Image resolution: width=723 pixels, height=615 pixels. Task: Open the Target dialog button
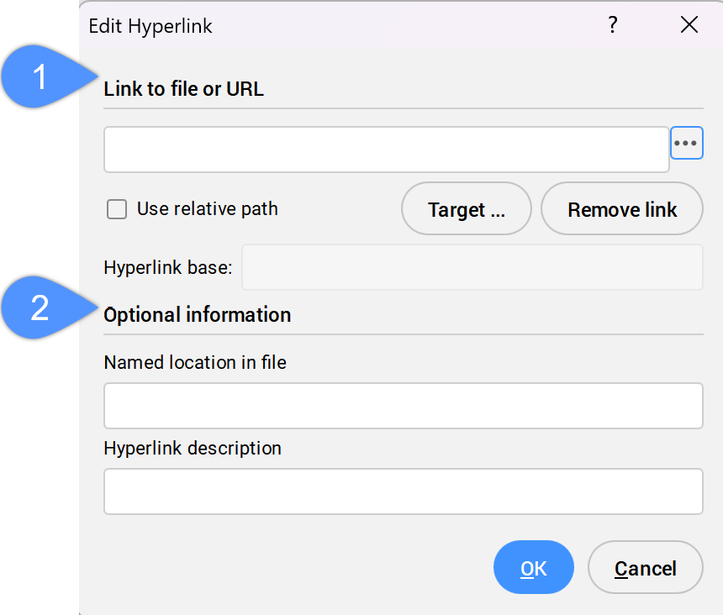pyautogui.click(x=467, y=209)
